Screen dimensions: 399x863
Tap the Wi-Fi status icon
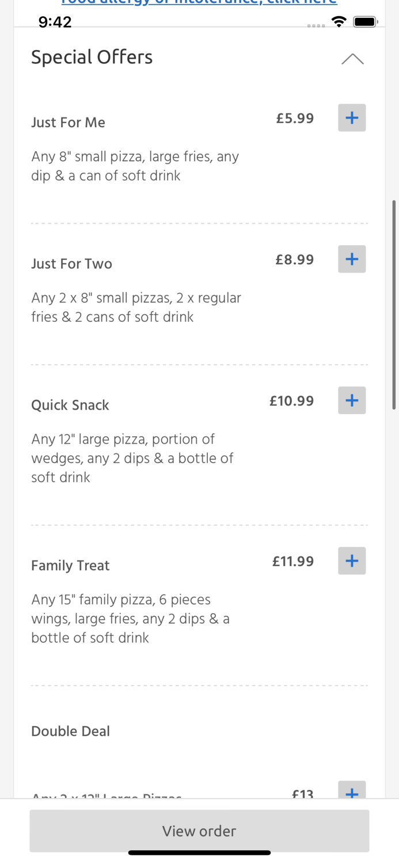pos(339,21)
